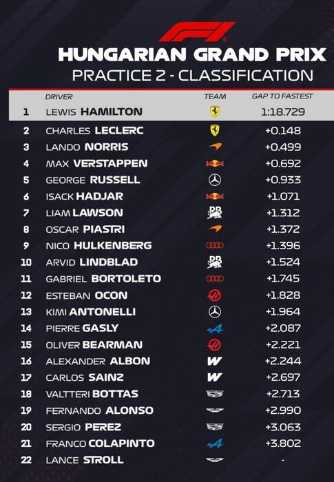Click McLaren logo next to Lando Norris

pos(215,147)
